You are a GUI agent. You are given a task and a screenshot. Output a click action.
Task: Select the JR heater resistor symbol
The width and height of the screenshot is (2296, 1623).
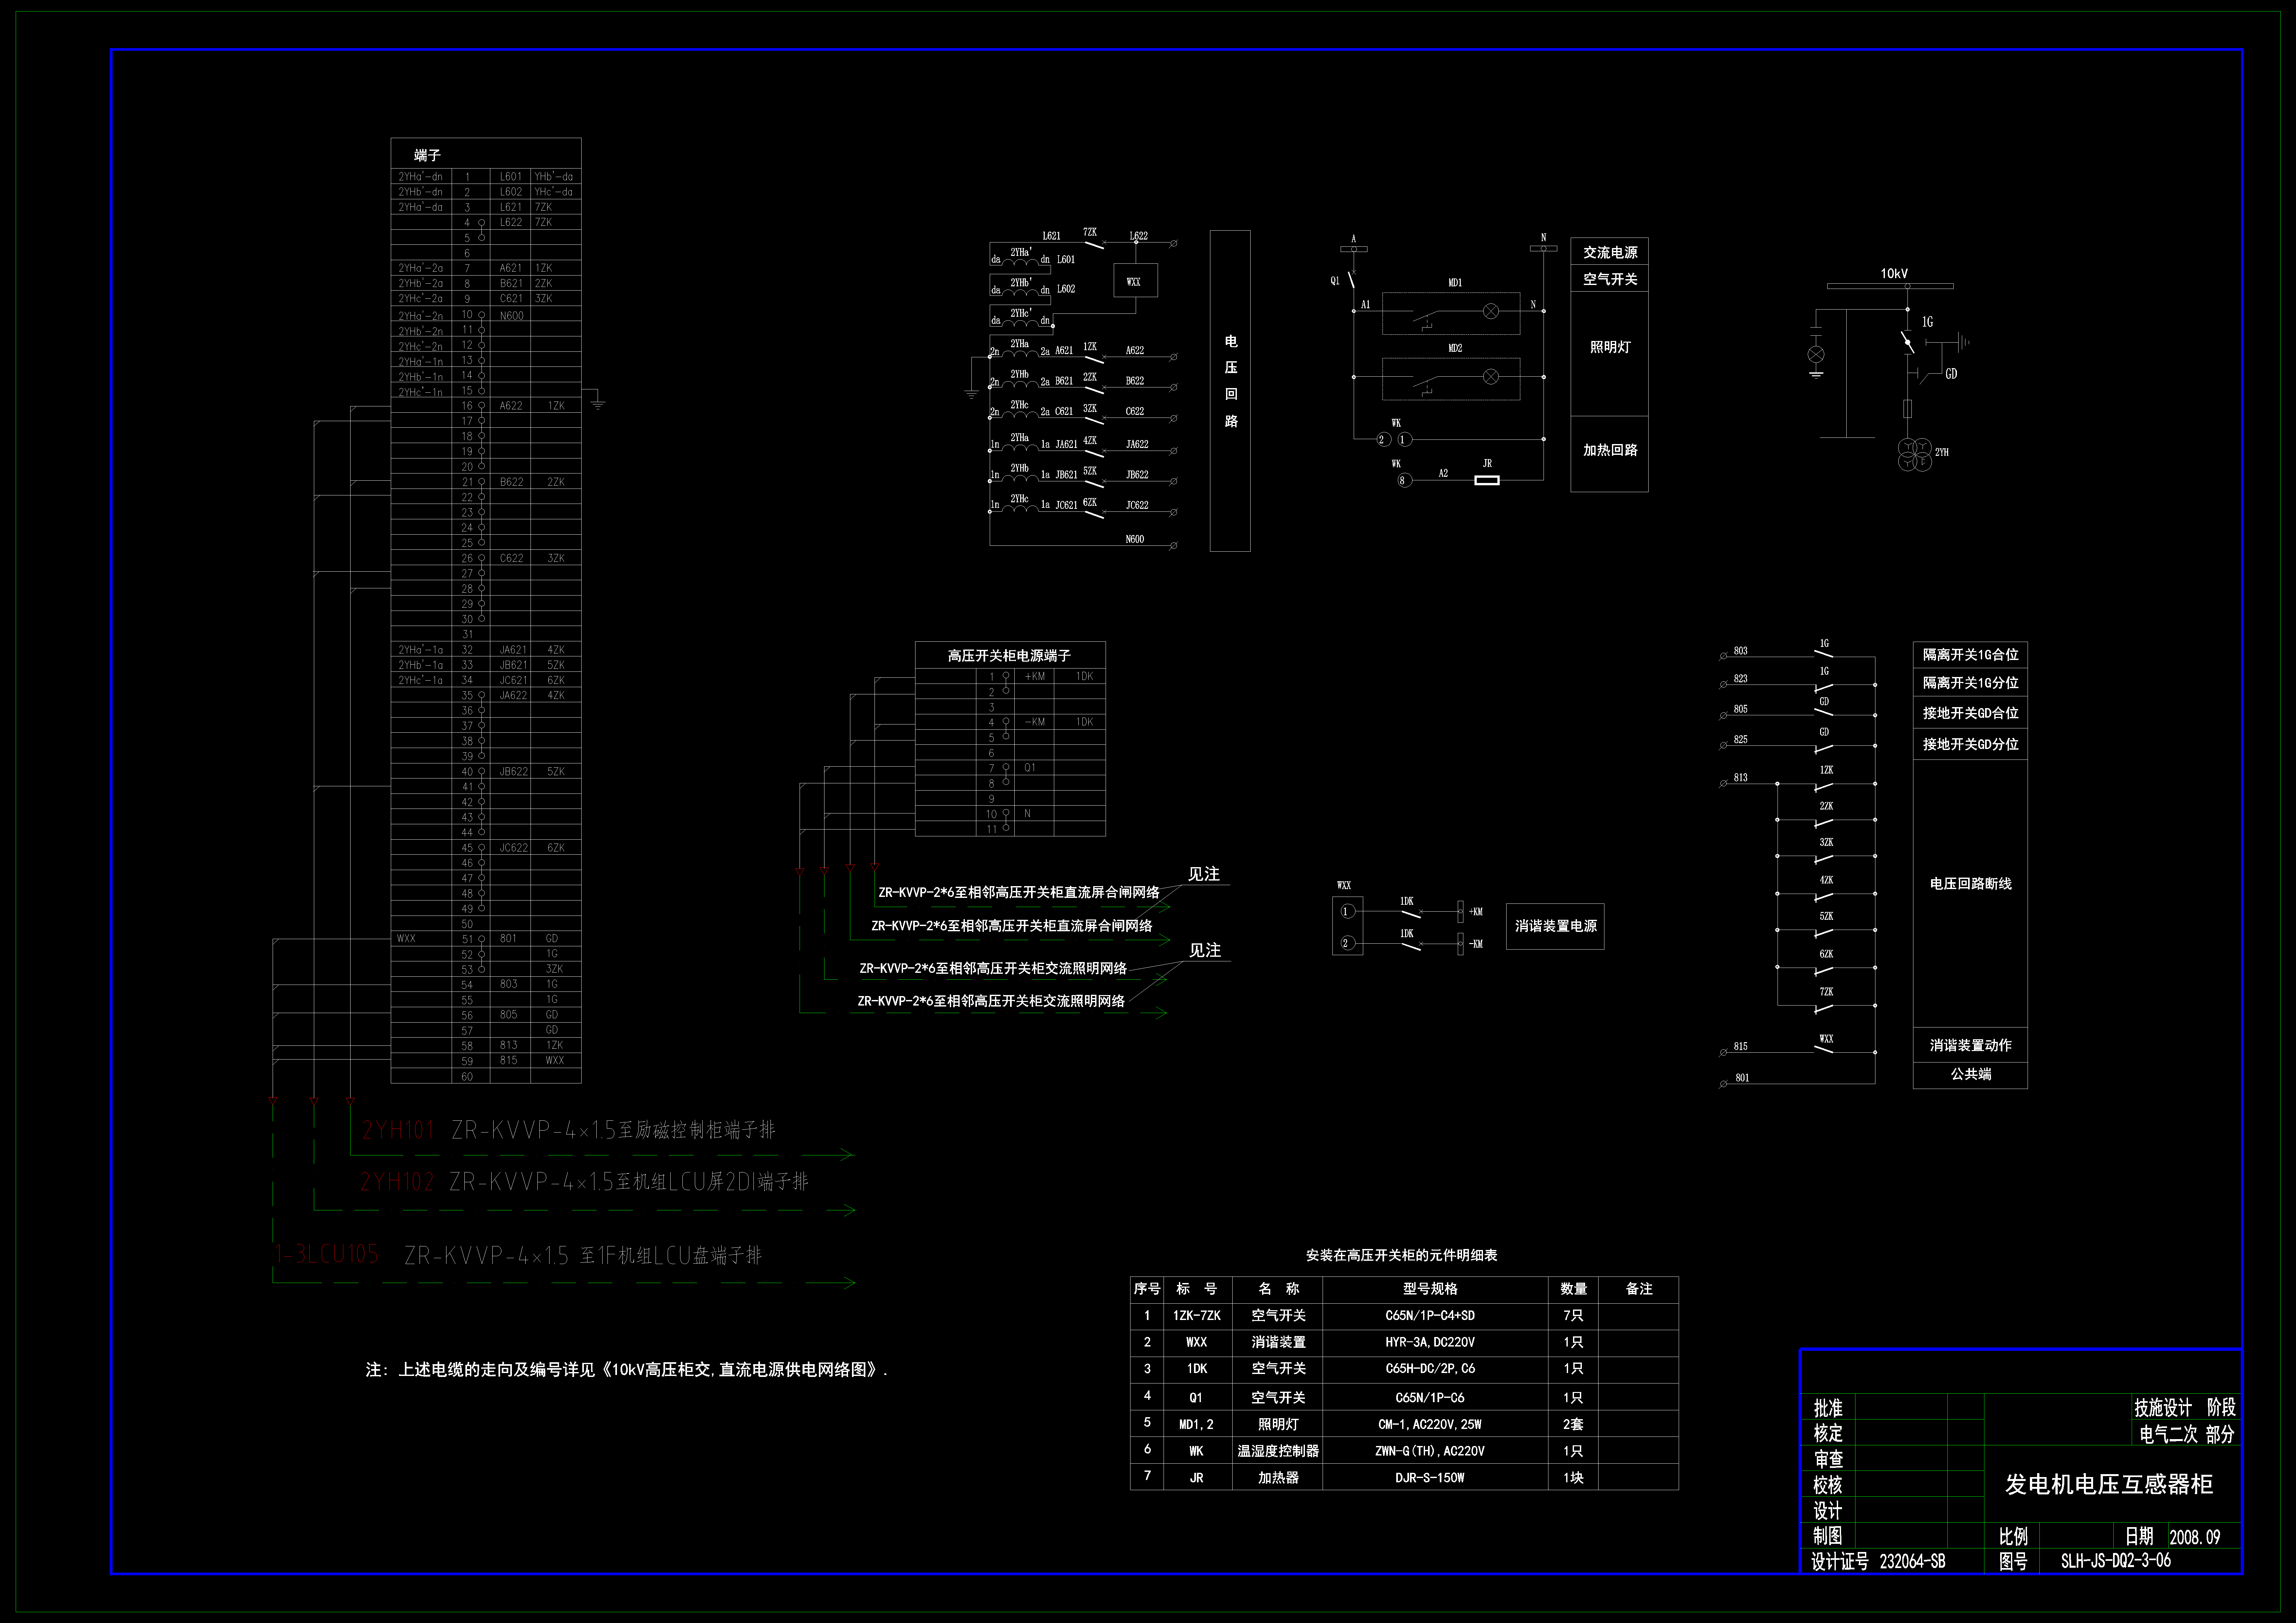[x=1487, y=480]
